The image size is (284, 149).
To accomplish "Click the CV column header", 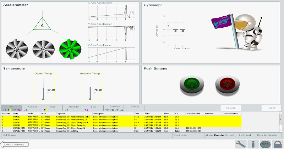I will pyautogui.click(x=180, y=114).
